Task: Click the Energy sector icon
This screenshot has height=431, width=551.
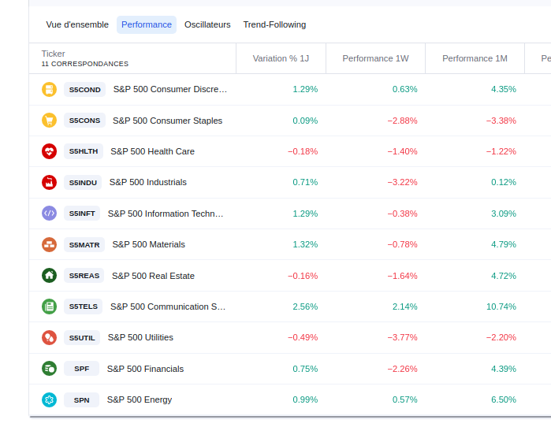Action: coord(50,399)
